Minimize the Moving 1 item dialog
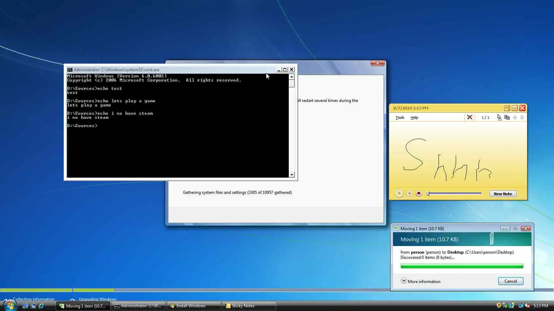 pyautogui.click(x=505, y=228)
